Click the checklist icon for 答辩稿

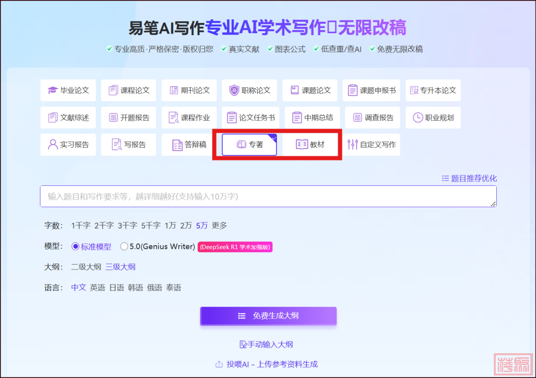[177, 145]
